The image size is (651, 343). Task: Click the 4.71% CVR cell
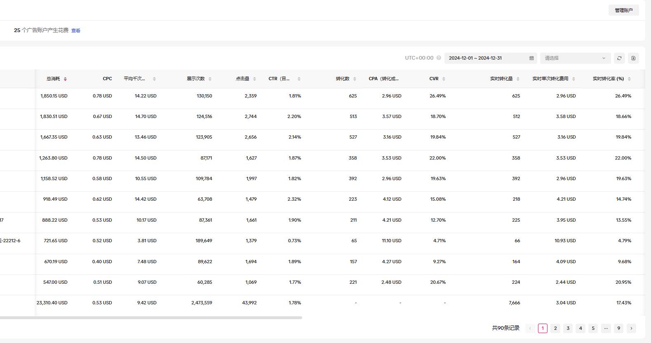[439, 241]
